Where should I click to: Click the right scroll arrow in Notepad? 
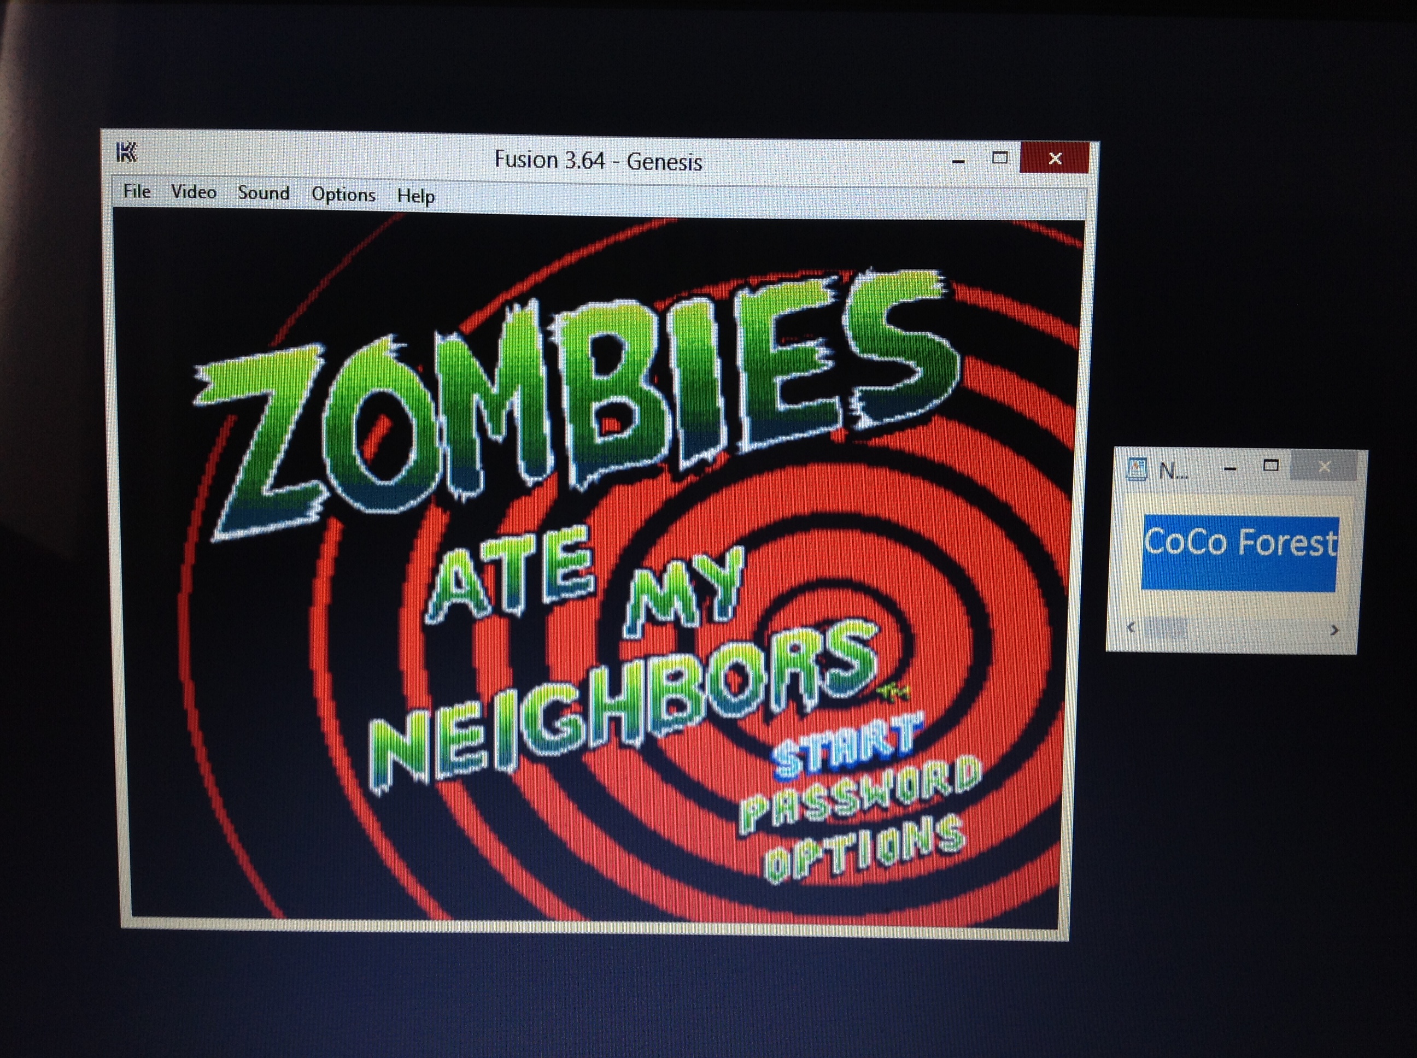click(1334, 630)
